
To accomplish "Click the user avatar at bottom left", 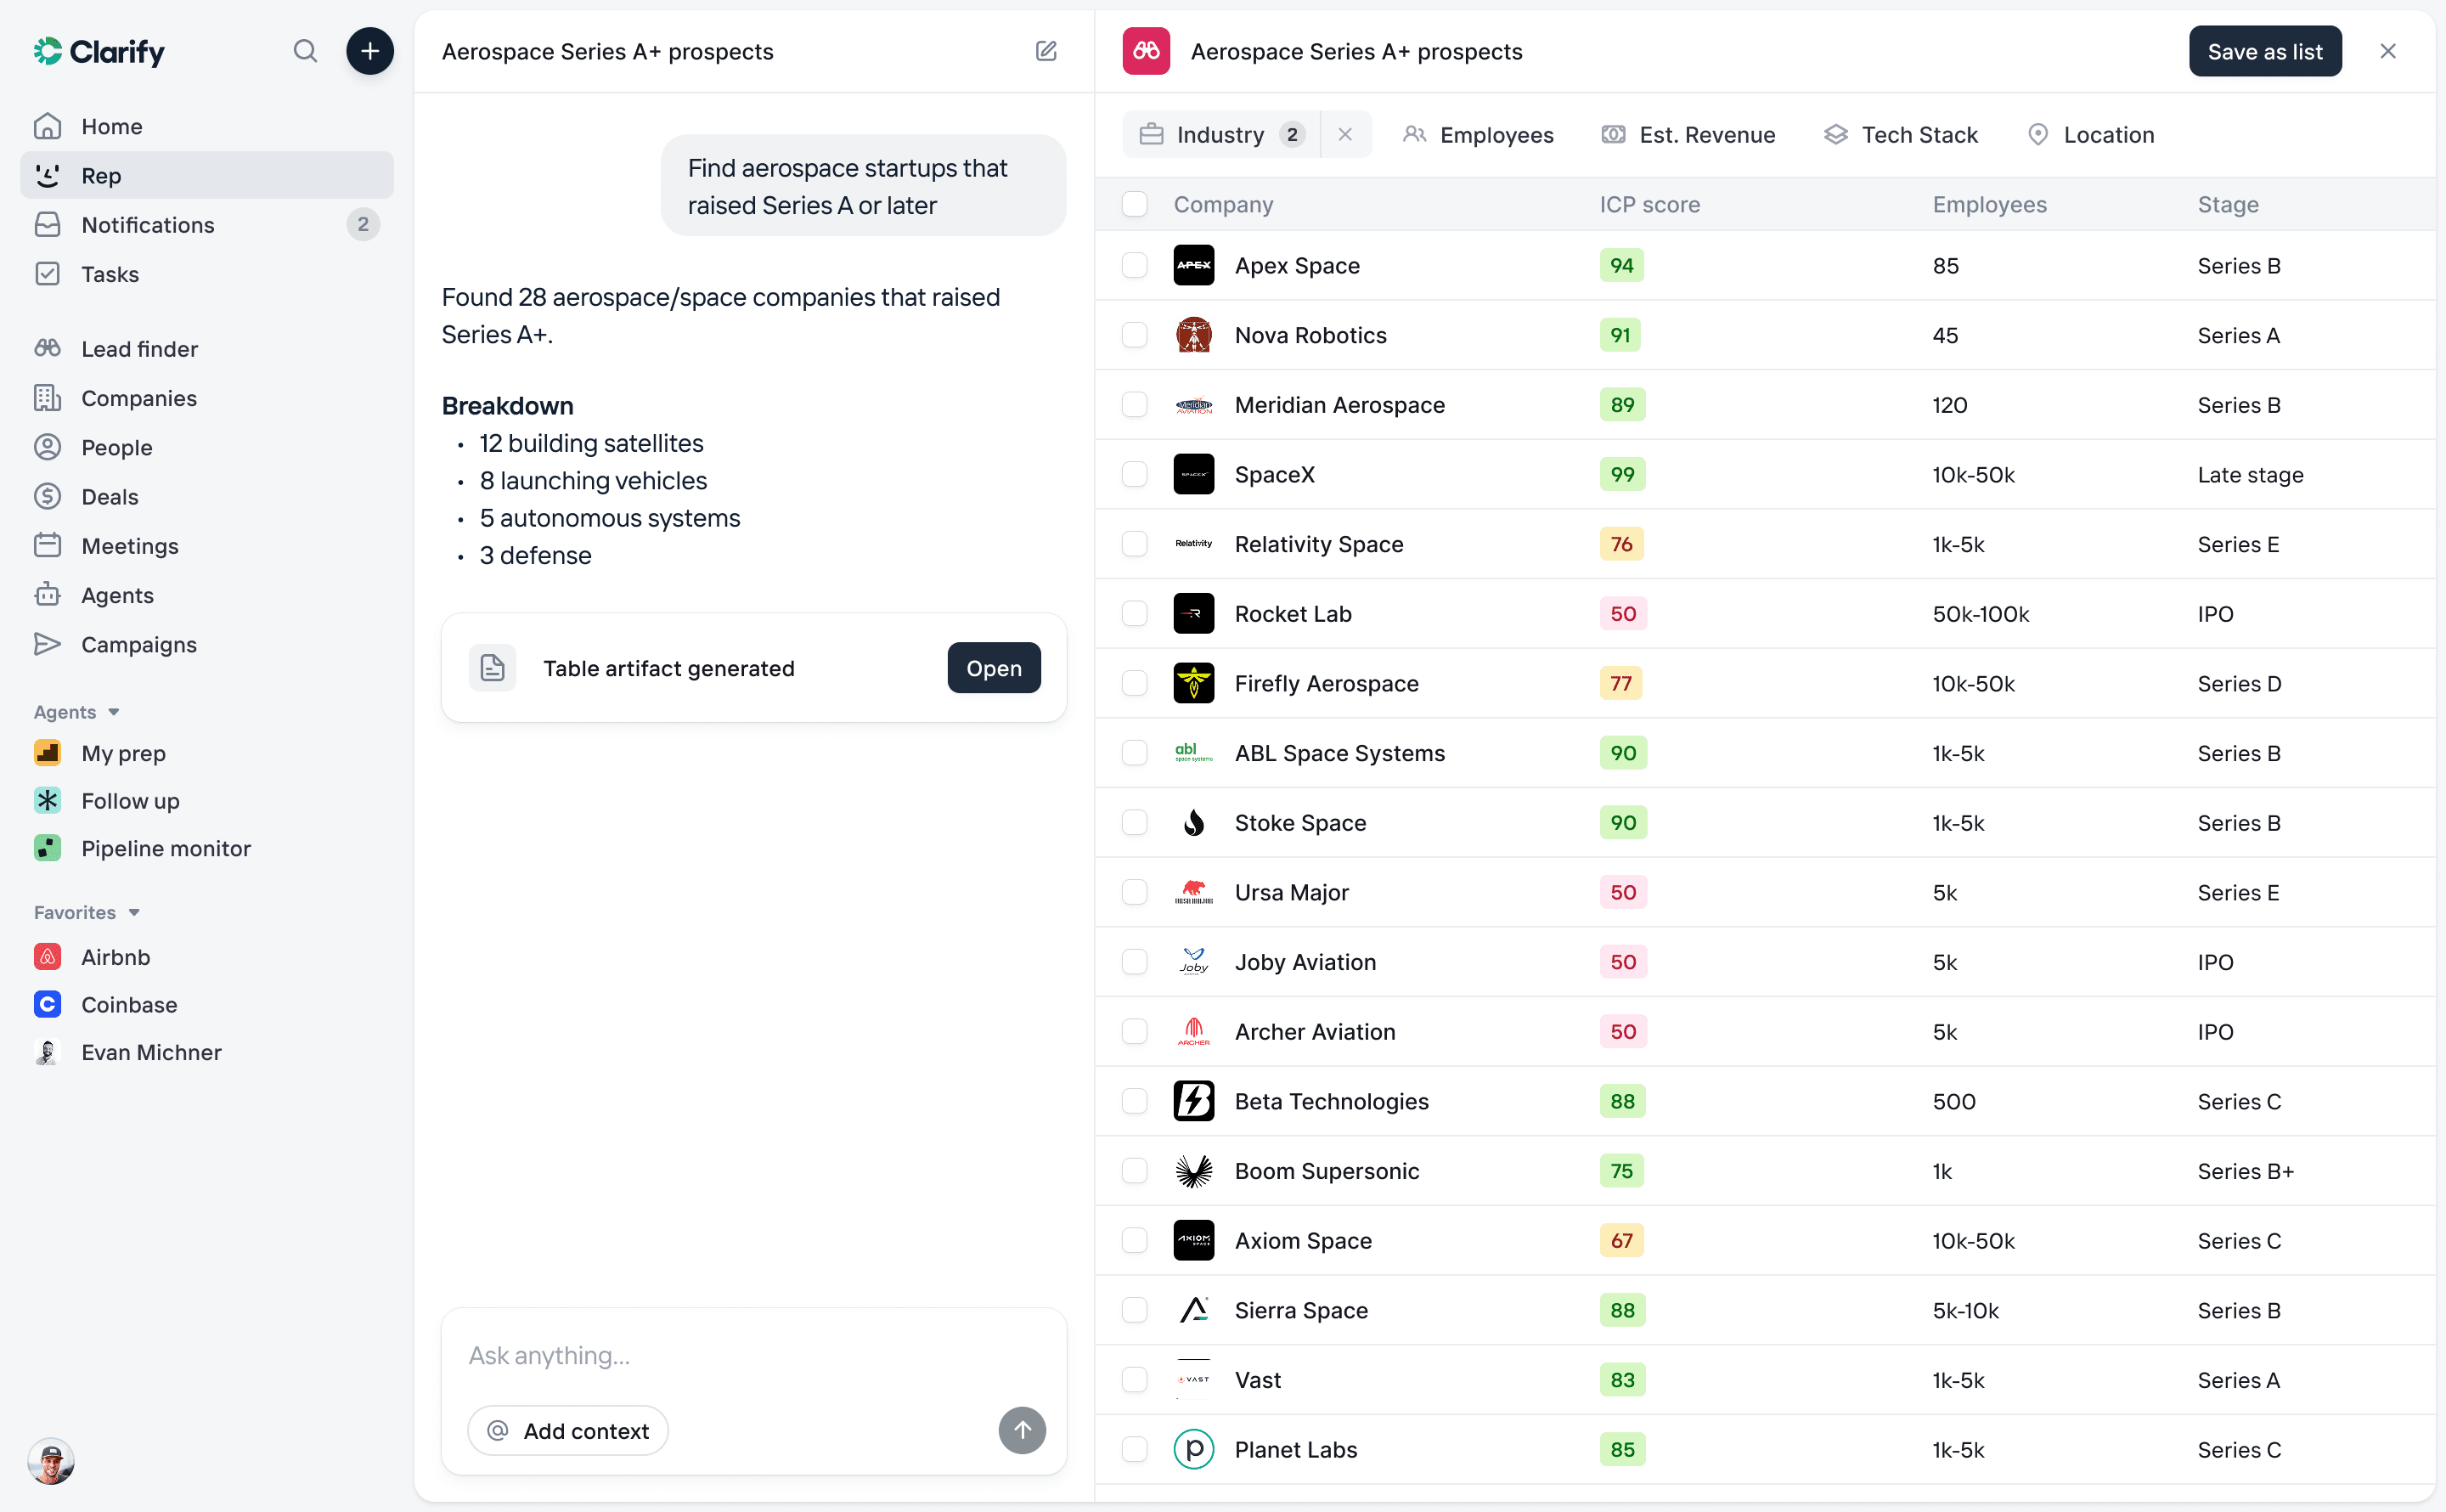I will (51, 1460).
